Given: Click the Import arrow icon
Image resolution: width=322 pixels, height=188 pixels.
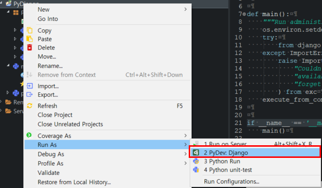Looking at the screenshot, I should click(30, 86).
